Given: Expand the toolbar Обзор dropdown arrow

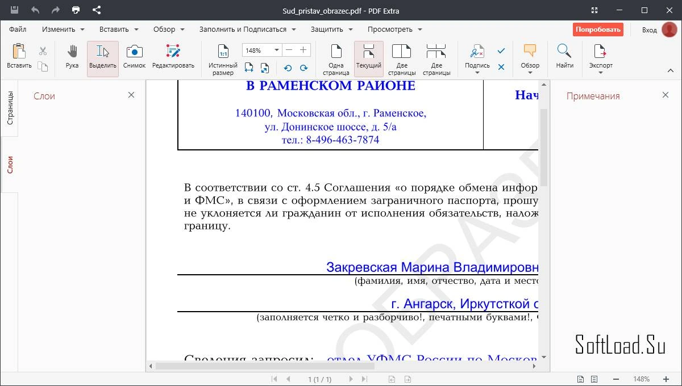Looking at the screenshot, I should click(x=530, y=73).
